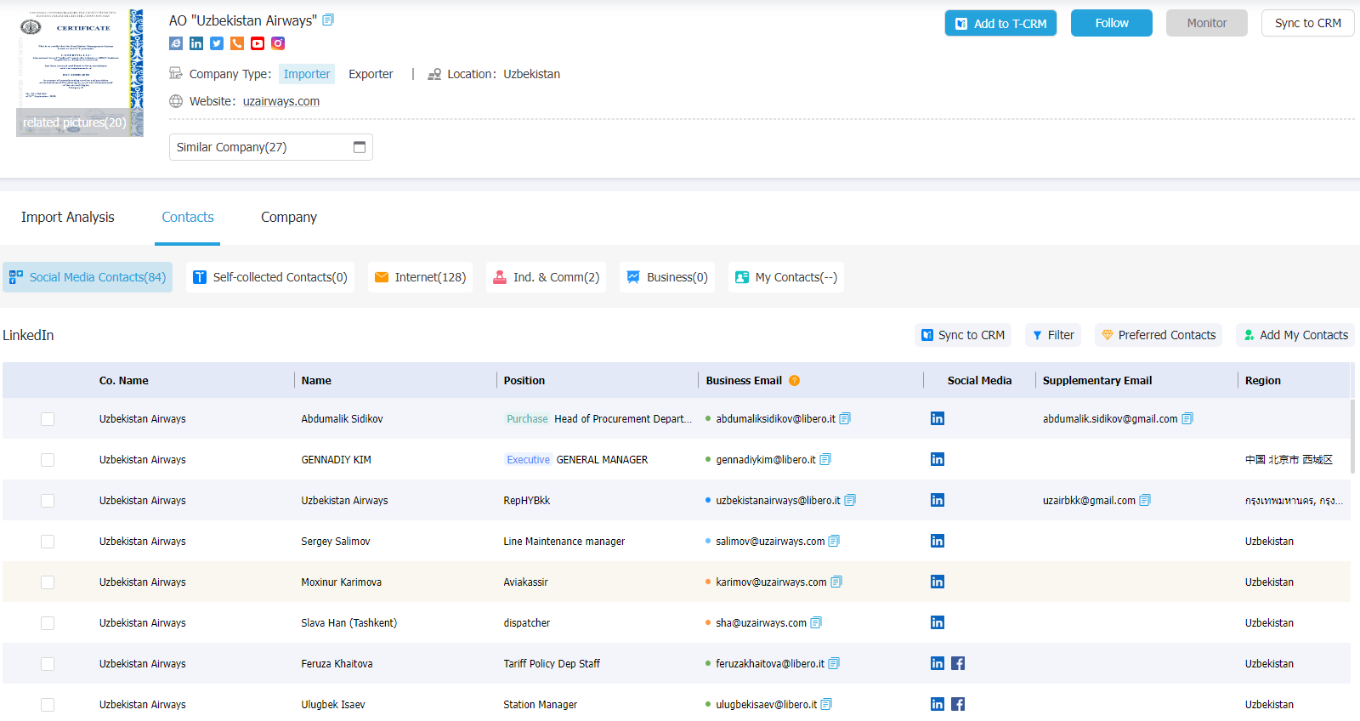
Task: Open LinkedIn profile of Abdumalik Sidikov
Action: point(938,418)
